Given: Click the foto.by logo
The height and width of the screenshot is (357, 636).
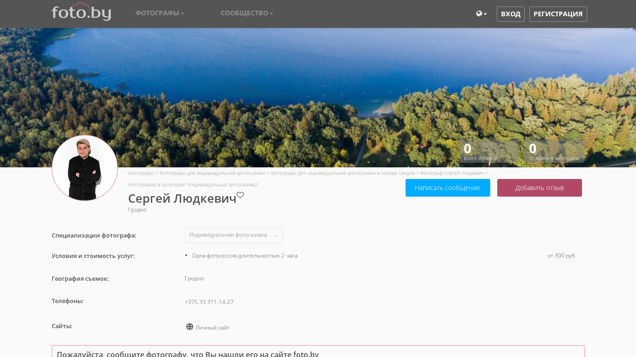Looking at the screenshot, I should pos(81,12).
